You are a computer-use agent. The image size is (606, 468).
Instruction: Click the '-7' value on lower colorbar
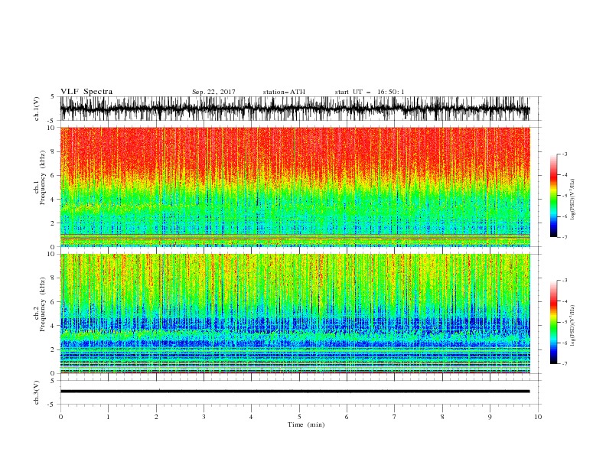click(565, 364)
